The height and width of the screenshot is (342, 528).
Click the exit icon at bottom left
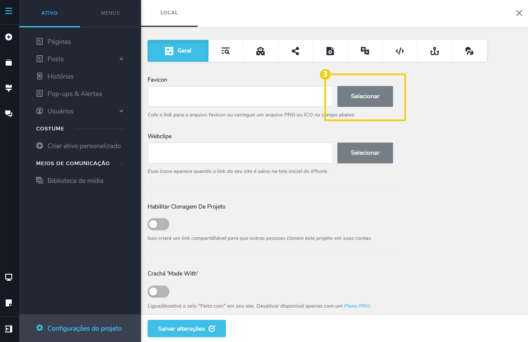click(9, 329)
